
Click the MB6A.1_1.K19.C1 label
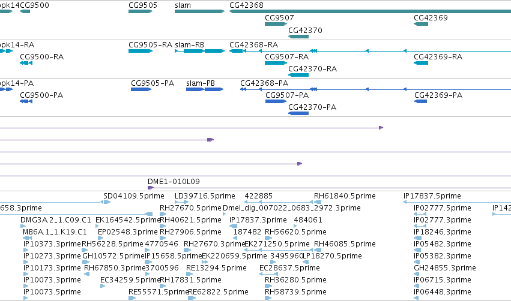(x=55, y=231)
